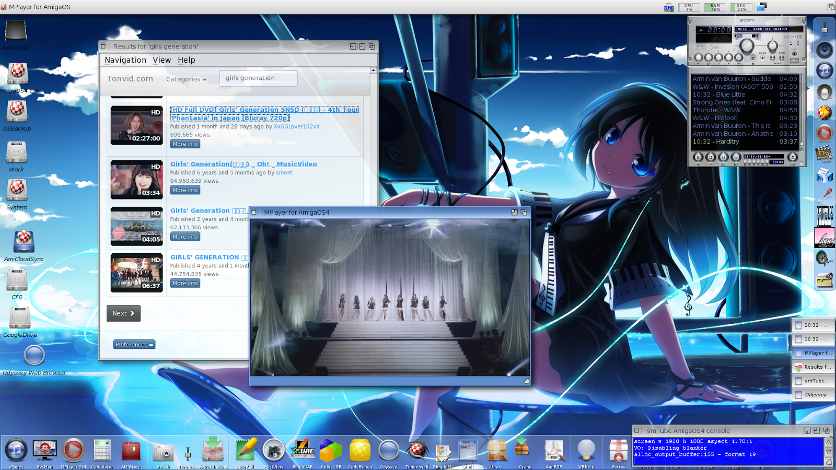
Task: Open uploader sment's profile link
Action: [x=284, y=172]
